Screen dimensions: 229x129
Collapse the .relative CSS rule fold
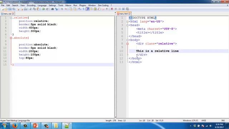tap(11, 18)
